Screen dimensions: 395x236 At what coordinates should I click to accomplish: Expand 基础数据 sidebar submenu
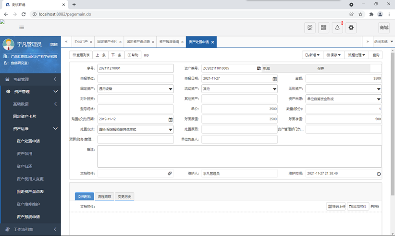(x=30, y=104)
